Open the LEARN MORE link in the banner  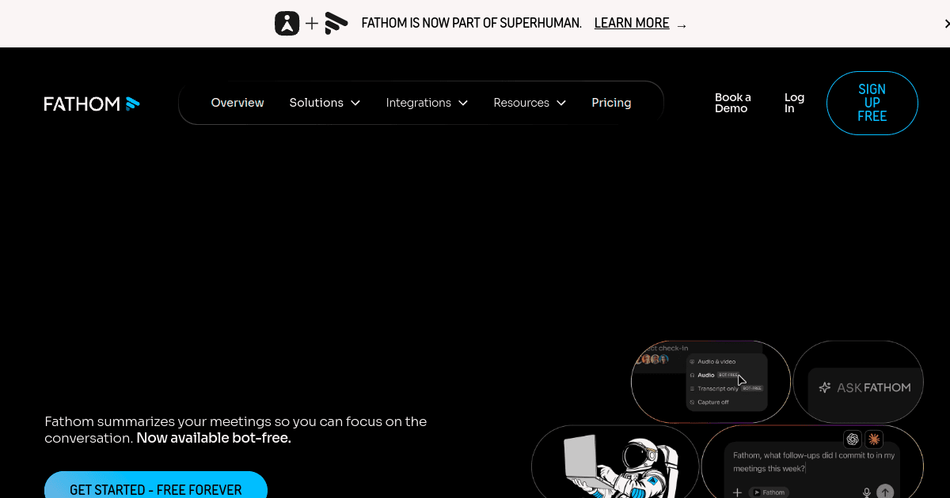coord(632,24)
